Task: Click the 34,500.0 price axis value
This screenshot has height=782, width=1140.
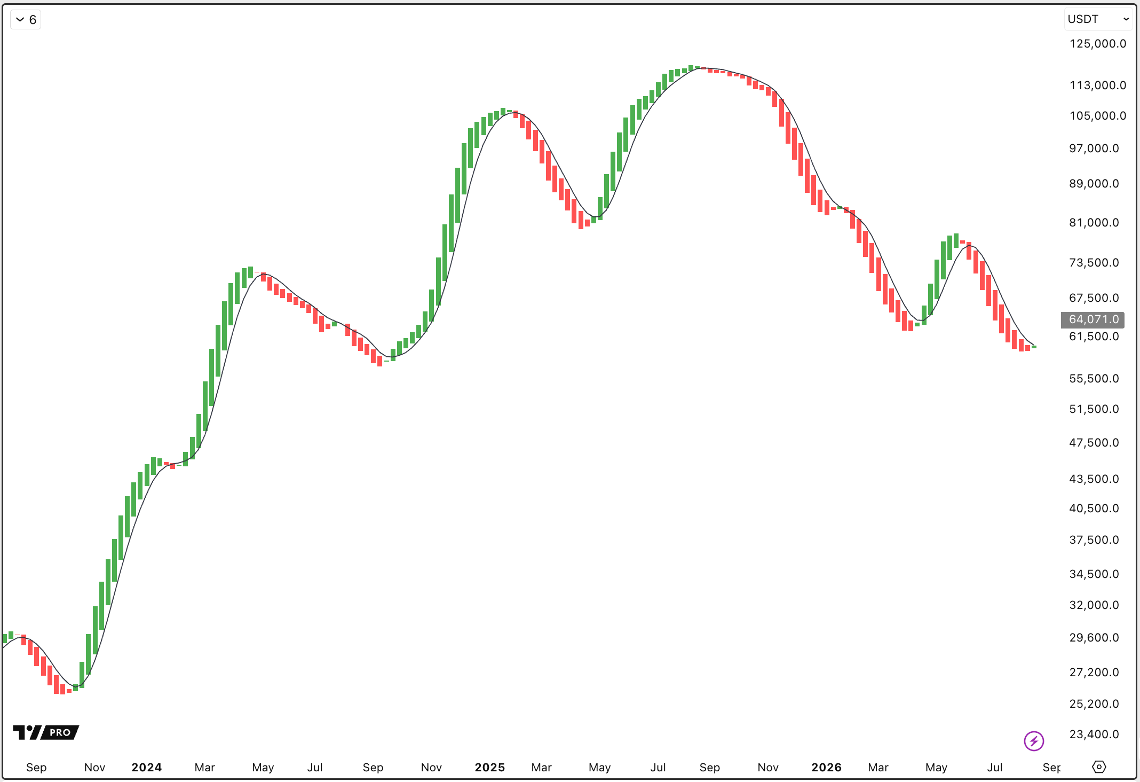Action: (1094, 574)
